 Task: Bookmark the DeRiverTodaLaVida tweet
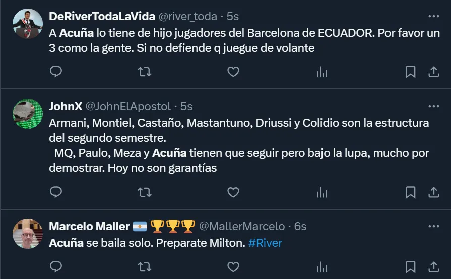[x=411, y=72]
